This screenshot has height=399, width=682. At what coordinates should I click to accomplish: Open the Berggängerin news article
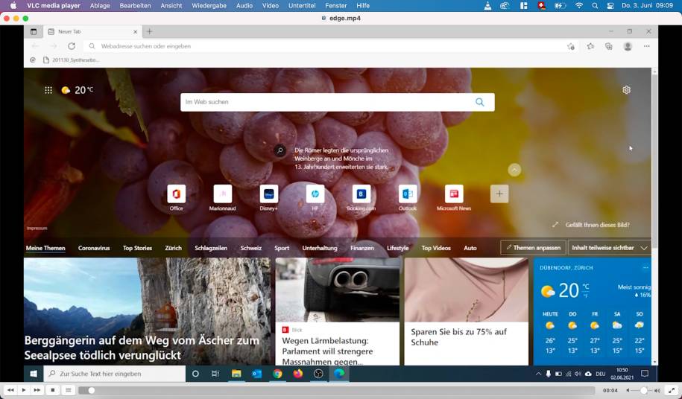[x=147, y=311]
